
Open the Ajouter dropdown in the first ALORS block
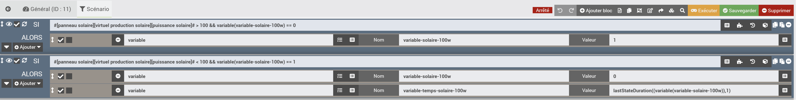coord(27,47)
